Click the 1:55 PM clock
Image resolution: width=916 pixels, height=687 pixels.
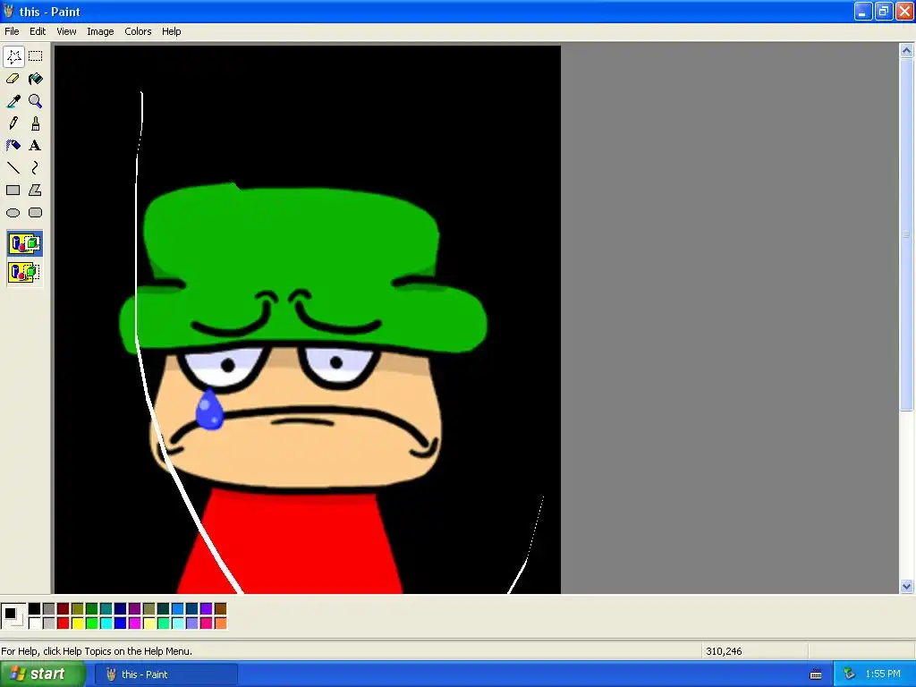[883, 674]
